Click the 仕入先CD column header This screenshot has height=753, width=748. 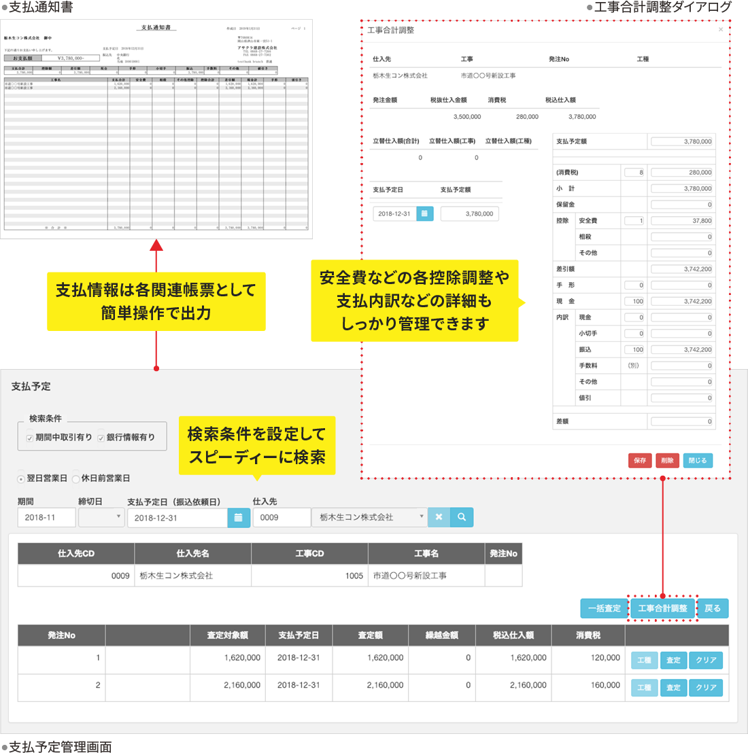(x=76, y=554)
